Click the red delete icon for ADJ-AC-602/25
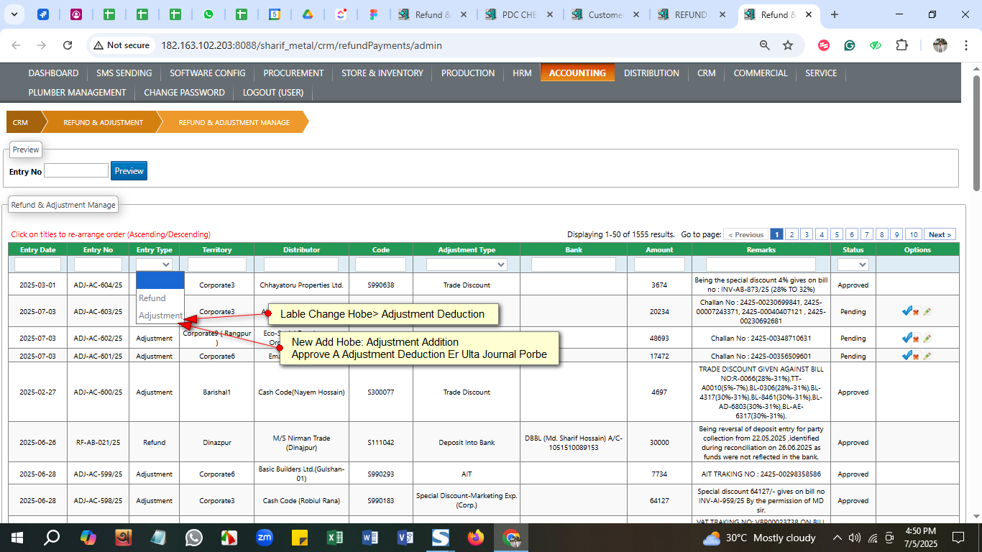 pos(917,339)
